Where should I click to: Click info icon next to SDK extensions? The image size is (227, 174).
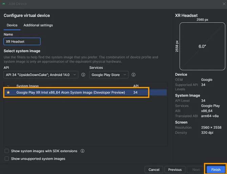82,151
